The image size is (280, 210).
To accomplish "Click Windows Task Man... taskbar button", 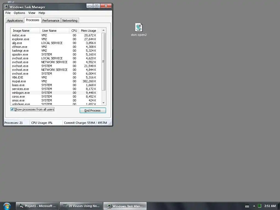I will pyautogui.click(x=125, y=206).
